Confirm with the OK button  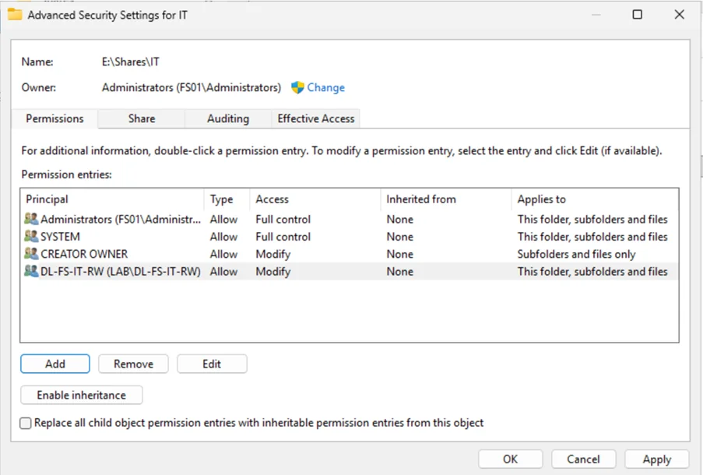[x=510, y=459]
